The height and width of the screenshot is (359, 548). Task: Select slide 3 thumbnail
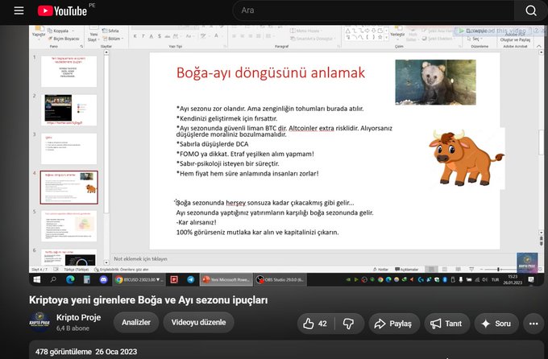coord(68,148)
